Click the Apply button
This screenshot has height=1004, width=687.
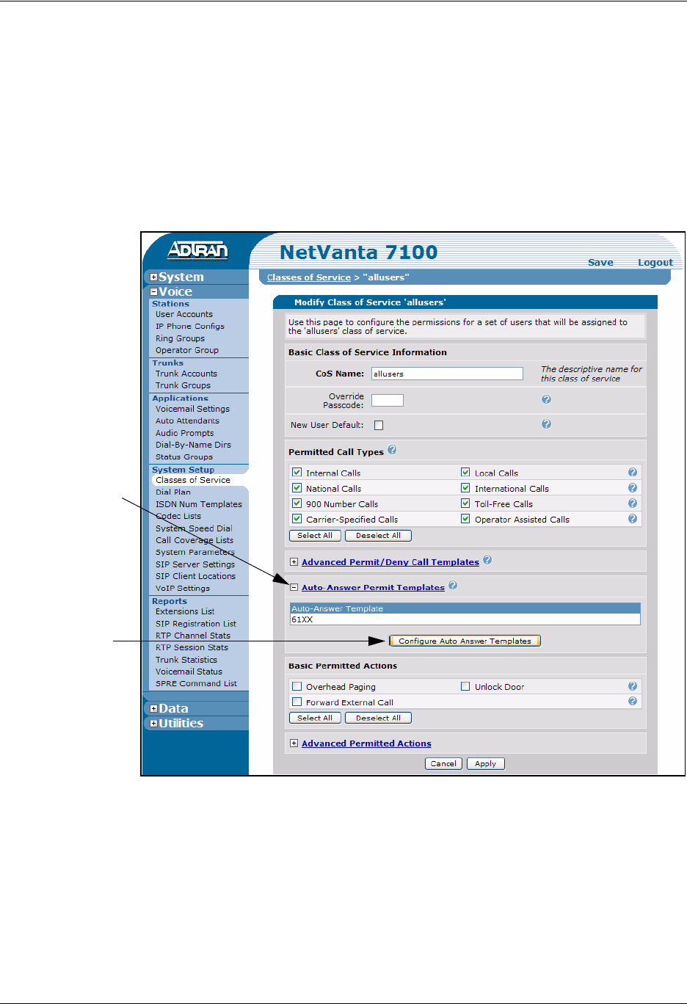pyautogui.click(x=485, y=763)
